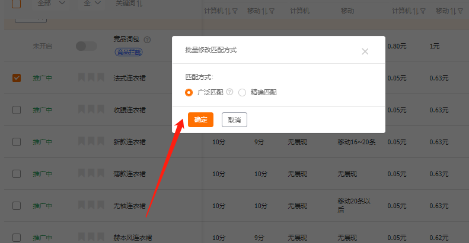469x243 pixels.
Task: Click the 未开启 status of 竞品词包
Action: click(x=42, y=46)
